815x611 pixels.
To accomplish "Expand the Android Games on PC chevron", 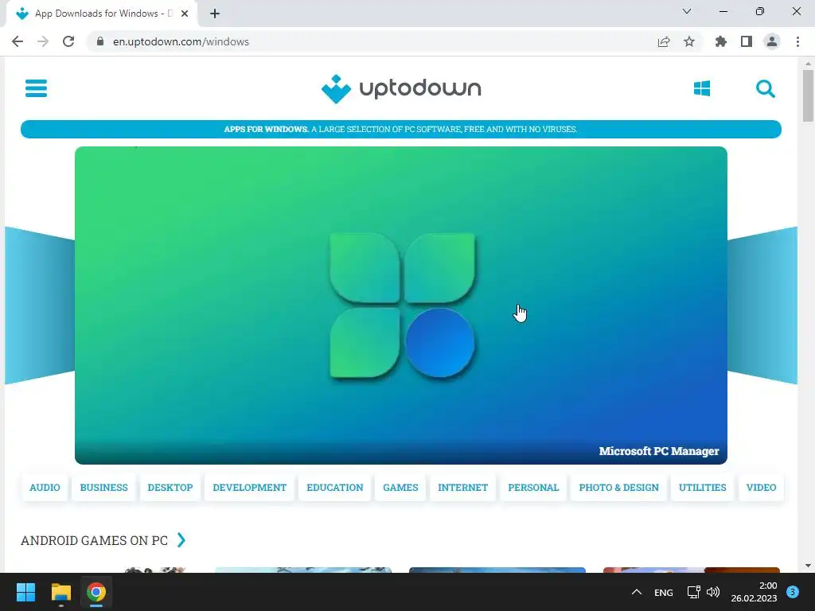I will point(181,540).
